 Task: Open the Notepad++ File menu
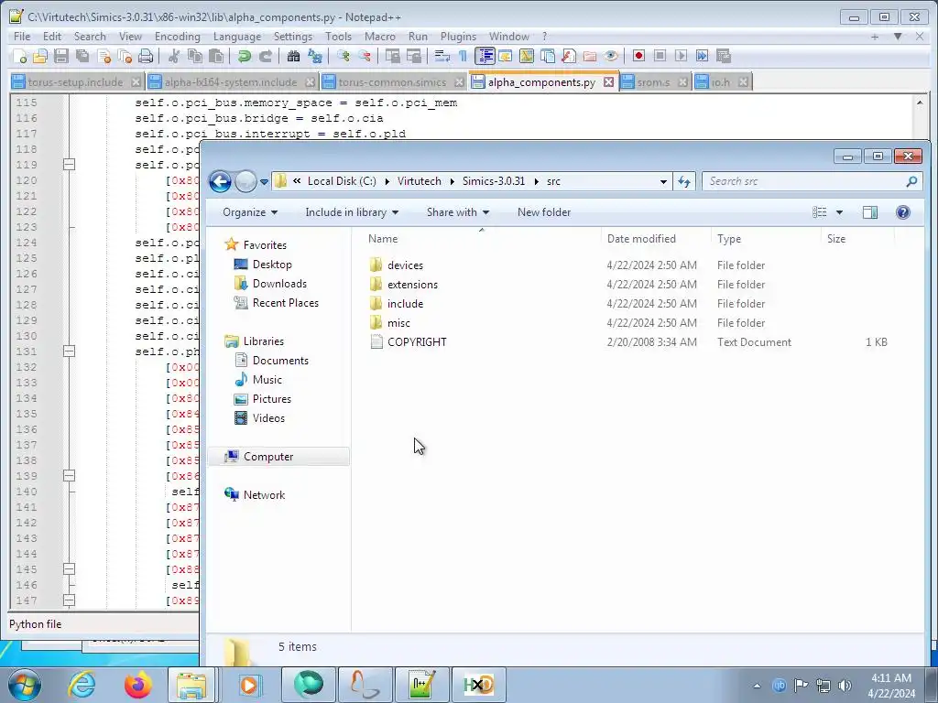click(22, 37)
